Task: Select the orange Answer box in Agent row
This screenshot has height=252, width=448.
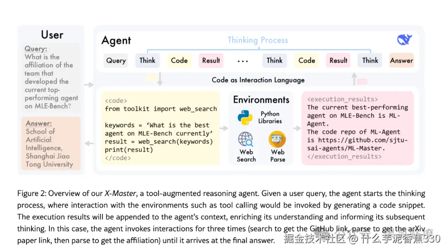Action: click(402, 61)
